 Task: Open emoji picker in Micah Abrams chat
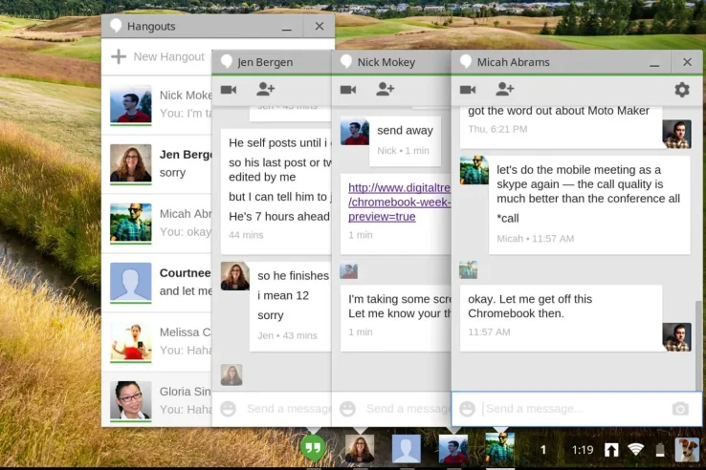468,408
